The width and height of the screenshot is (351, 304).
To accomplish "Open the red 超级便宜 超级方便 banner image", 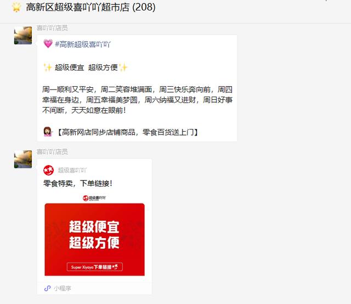I will click(x=94, y=239).
